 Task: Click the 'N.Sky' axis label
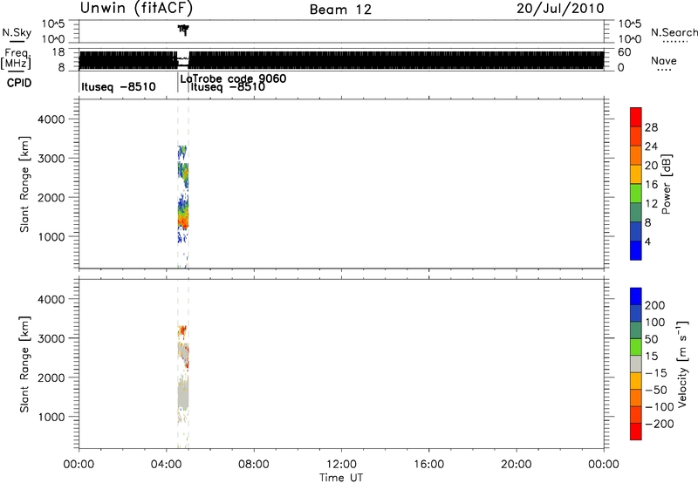(17, 32)
